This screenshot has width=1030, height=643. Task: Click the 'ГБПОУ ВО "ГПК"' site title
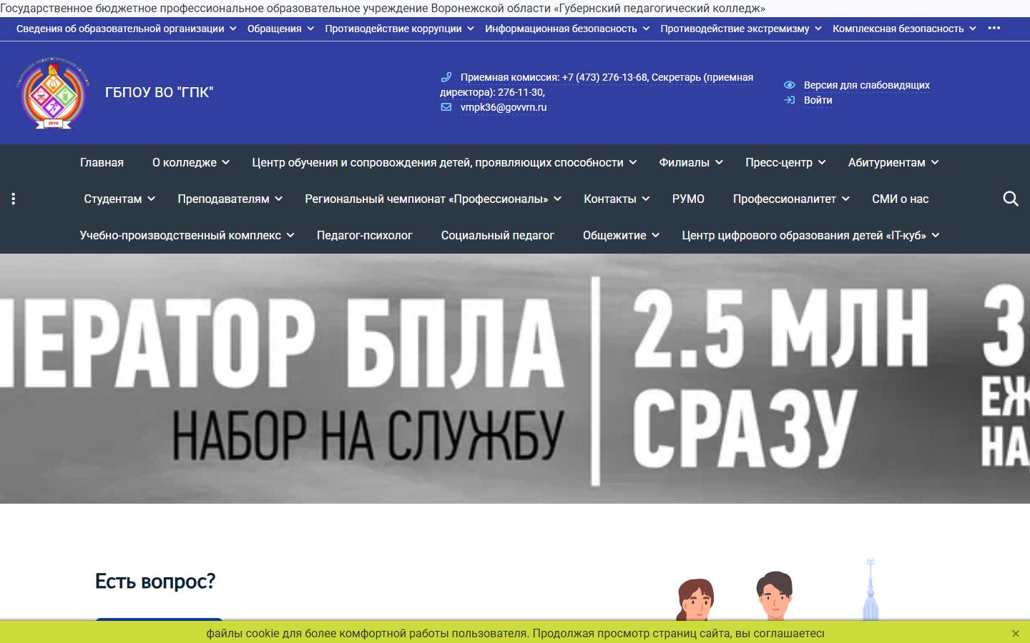click(159, 92)
